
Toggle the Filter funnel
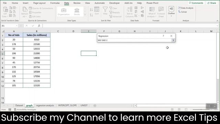105,11
